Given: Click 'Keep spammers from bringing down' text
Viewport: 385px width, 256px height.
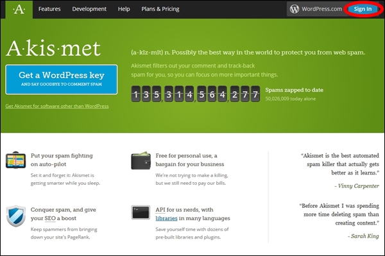Looking at the screenshot, I should 64,233.
